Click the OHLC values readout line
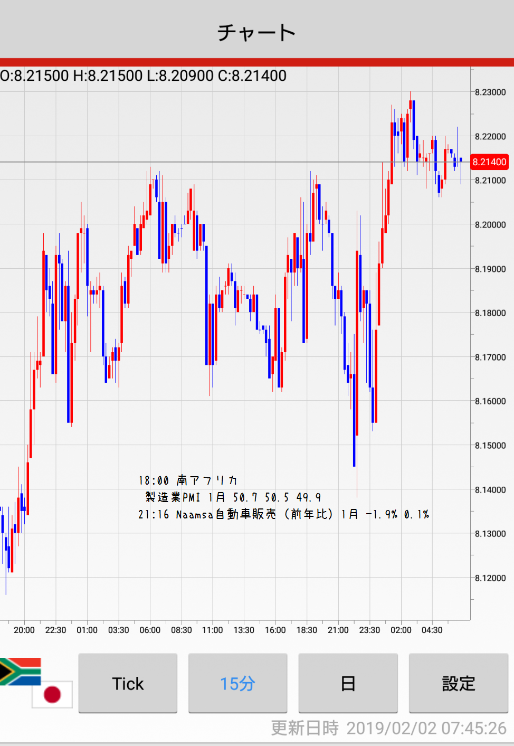Screen dimensions: 514x746 (144, 76)
